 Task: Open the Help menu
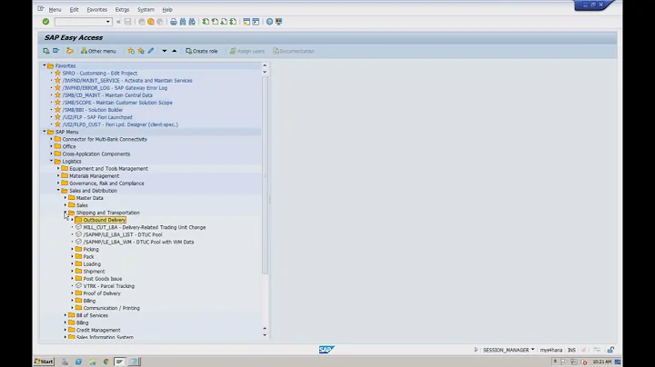(x=167, y=10)
